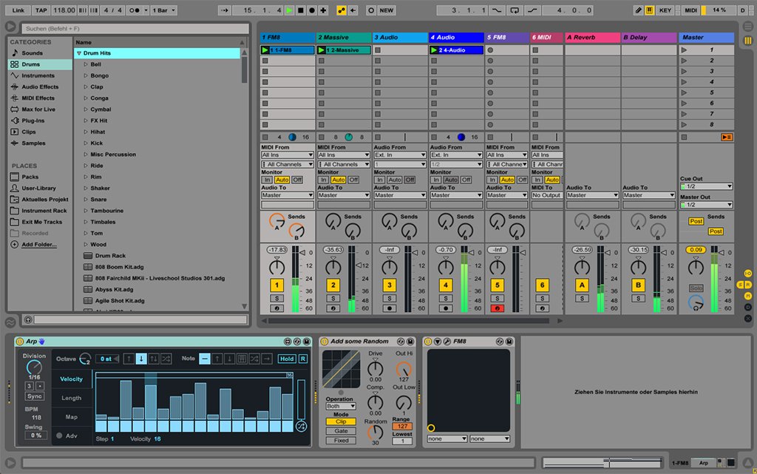The image size is (757, 474).
Task: Click the transport Stop button
Action: click(x=301, y=10)
